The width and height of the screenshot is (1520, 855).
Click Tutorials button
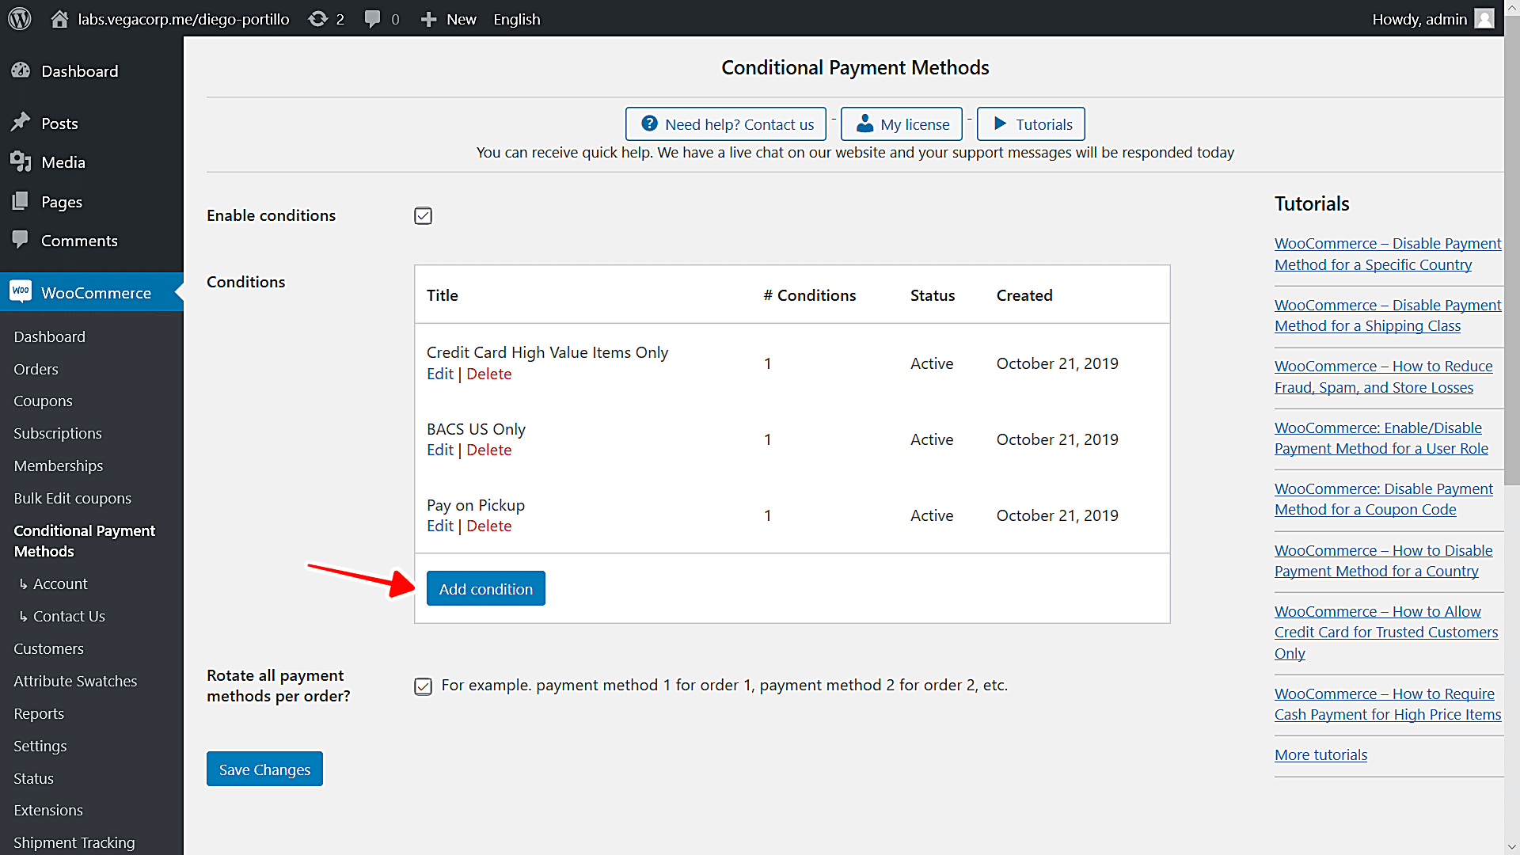[1031, 123]
